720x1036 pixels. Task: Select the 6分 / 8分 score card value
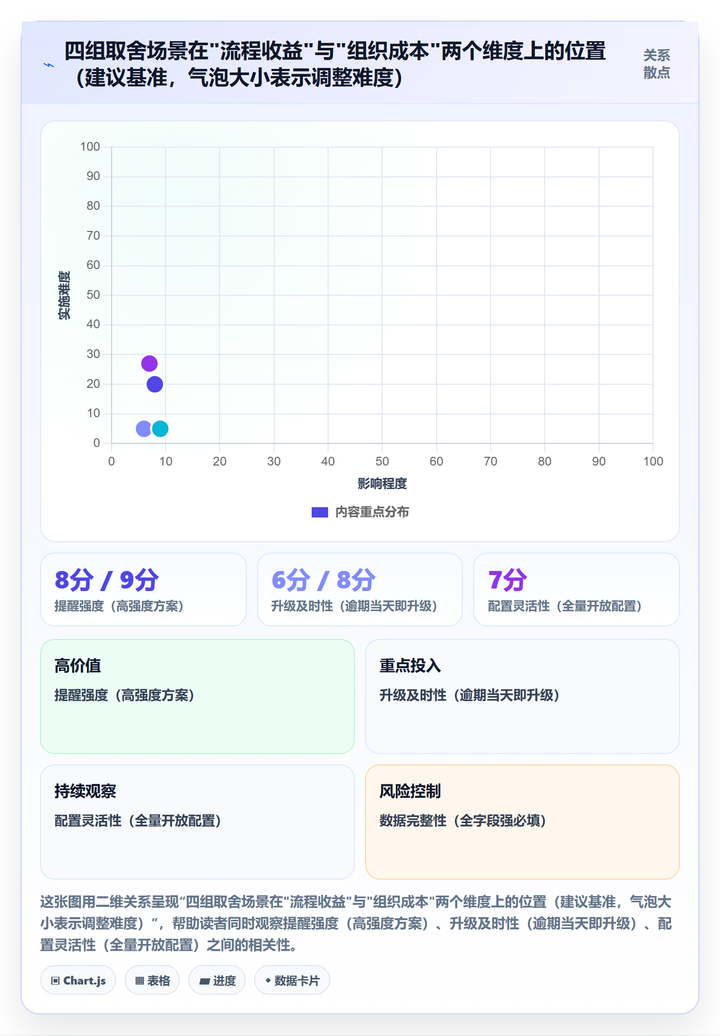click(x=323, y=580)
